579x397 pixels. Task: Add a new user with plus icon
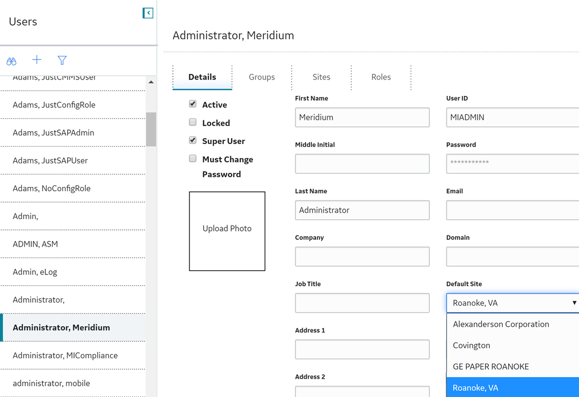(x=37, y=60)
